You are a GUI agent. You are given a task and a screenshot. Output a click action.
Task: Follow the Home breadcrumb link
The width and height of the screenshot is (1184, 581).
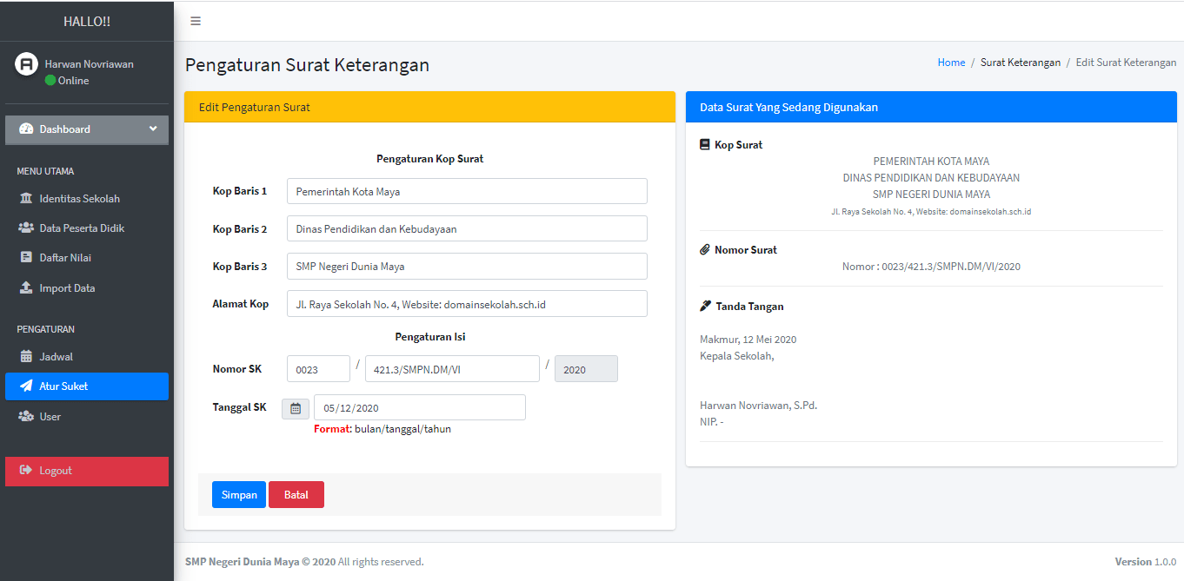tap(951, 63)
